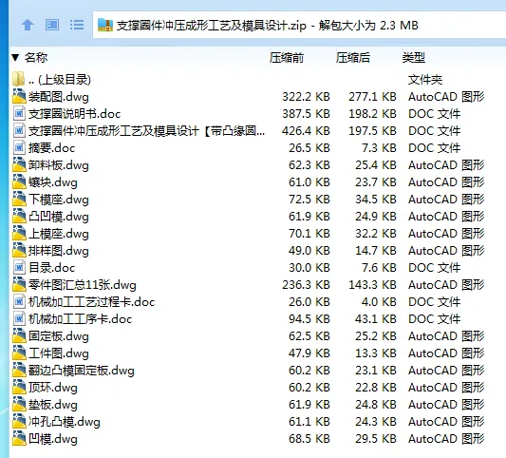Screen dimensions: 506x458
Task: Click file name 支撑圈说明书.doc
Action: tap(75, 114)
